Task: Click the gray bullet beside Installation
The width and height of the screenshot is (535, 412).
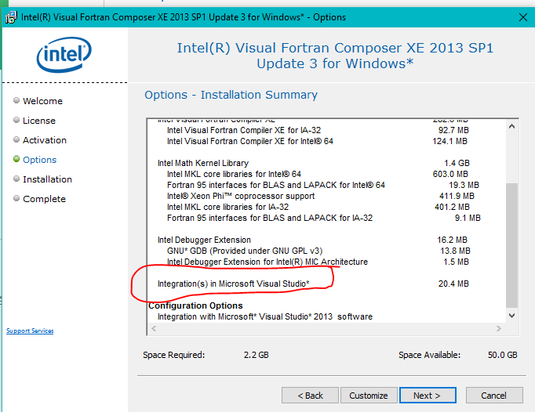Action: click(x=16, y=179)
